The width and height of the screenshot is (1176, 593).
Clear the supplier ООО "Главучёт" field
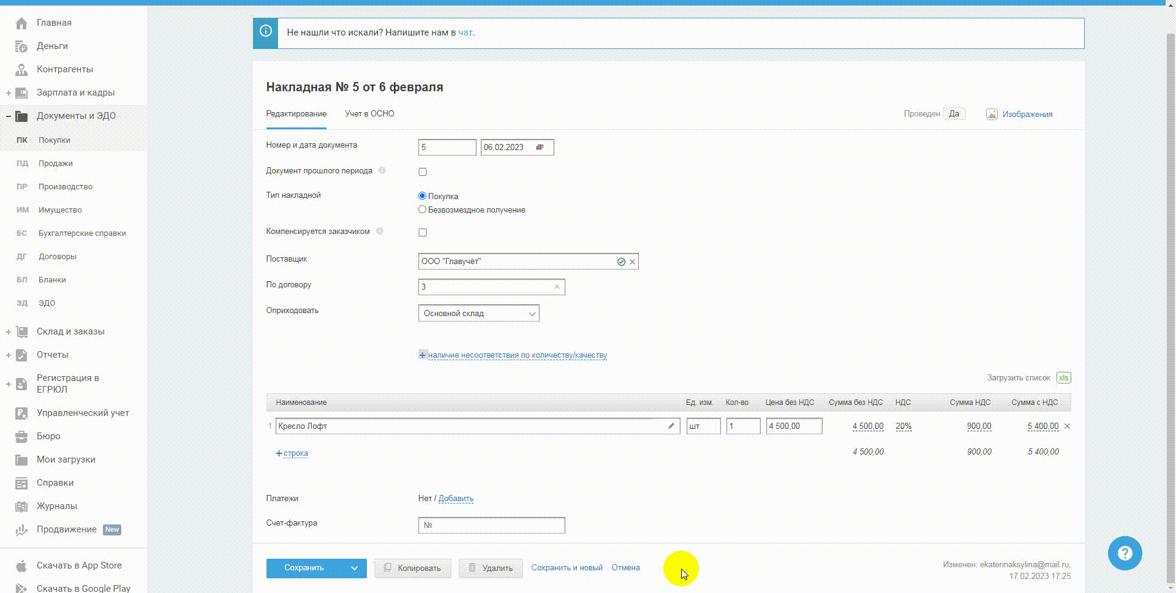632,262
